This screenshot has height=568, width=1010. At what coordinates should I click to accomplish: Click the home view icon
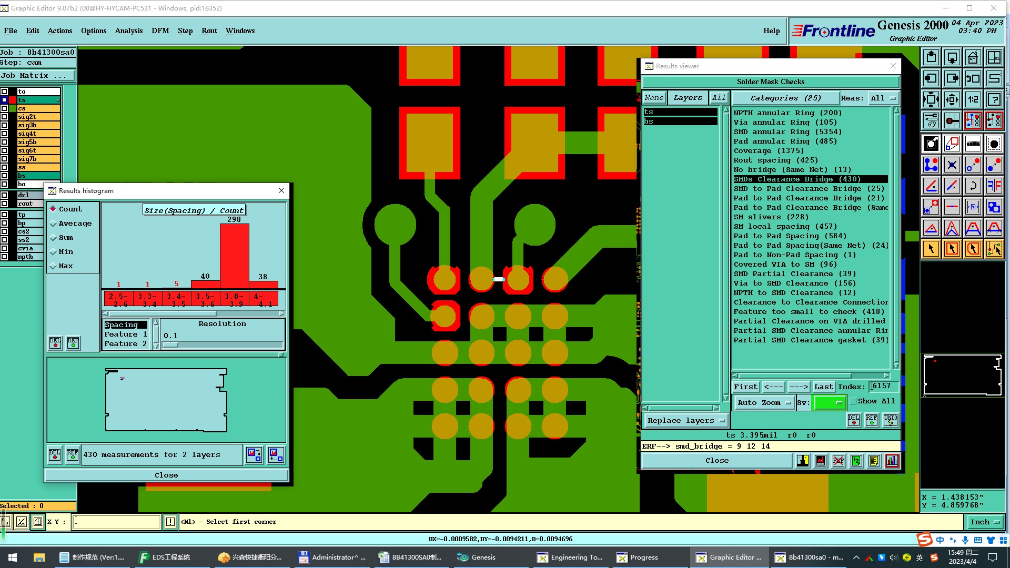(x=973, y=57)
